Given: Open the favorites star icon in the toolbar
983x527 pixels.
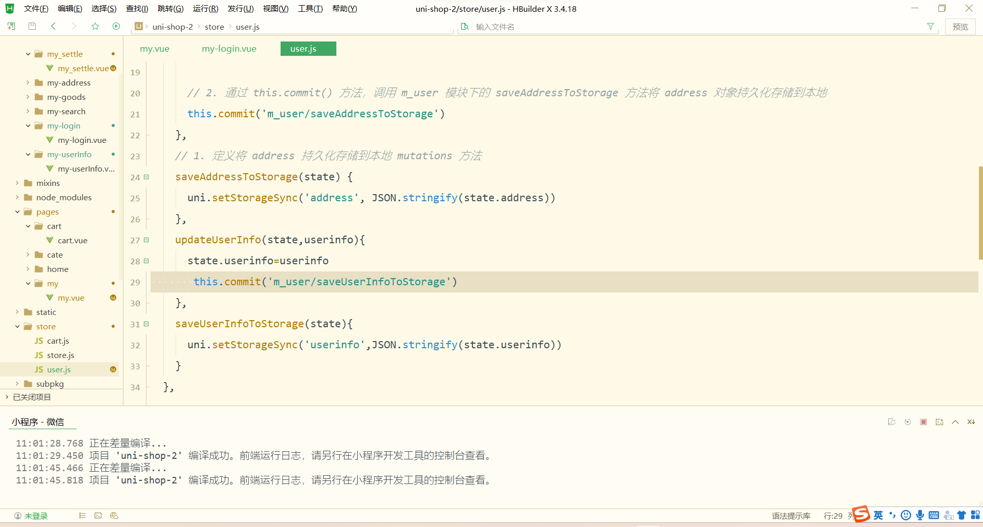Looking at the screenshot, I should (95, 26).
